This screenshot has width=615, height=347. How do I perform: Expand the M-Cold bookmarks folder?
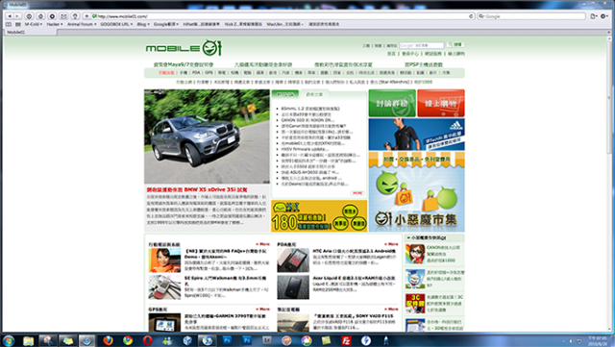(x=34, y=24)
